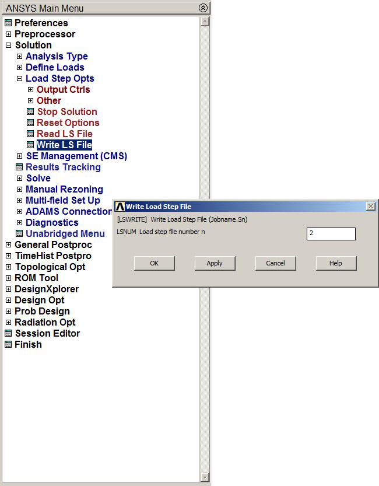Expand the Output Ctrls node
Screen dimensions: 379x486
click(30, 90)
